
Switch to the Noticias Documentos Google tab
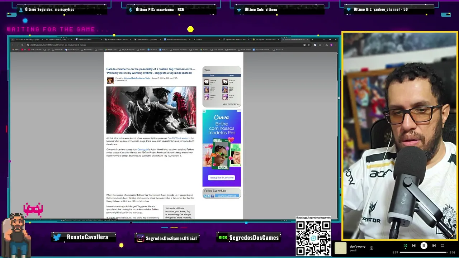pyautogui.click(x=178, y=39)
